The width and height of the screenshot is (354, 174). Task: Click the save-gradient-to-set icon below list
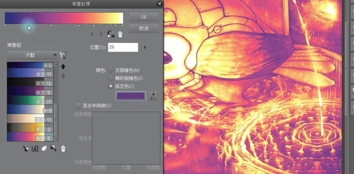click(35, 149)
